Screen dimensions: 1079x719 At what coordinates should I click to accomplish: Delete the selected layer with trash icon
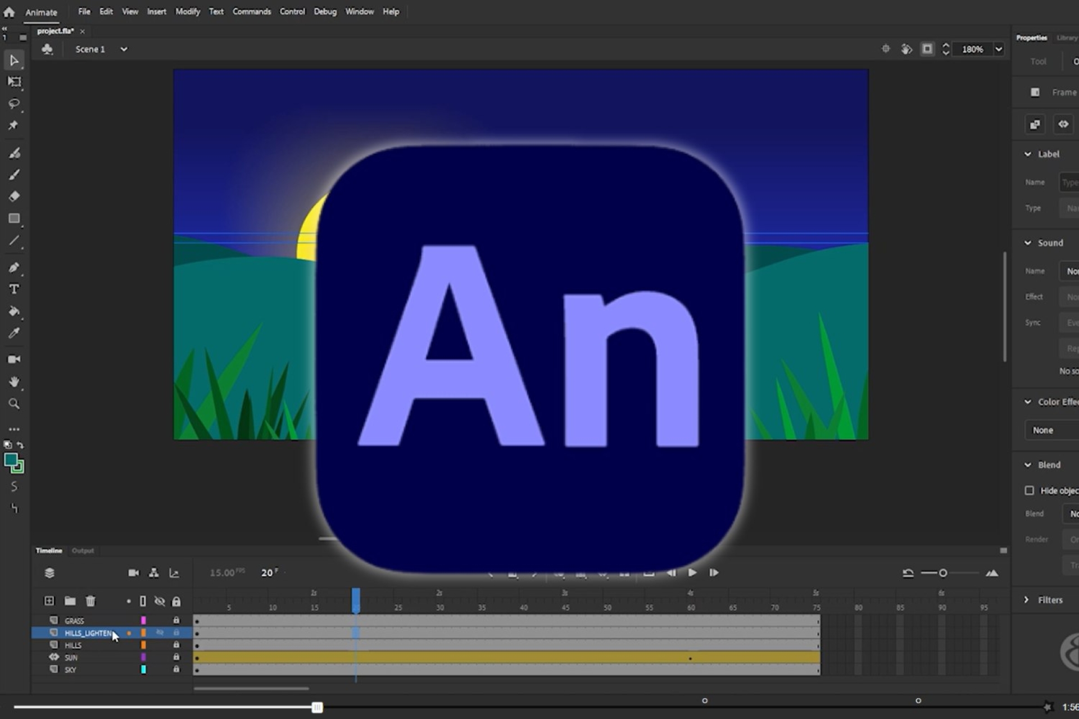tap(90, 601)
